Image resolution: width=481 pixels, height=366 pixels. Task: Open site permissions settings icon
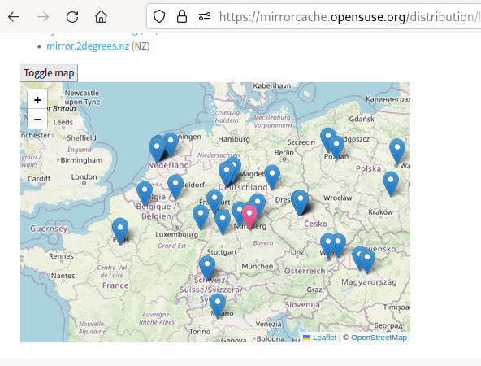[x=205, y=16]
